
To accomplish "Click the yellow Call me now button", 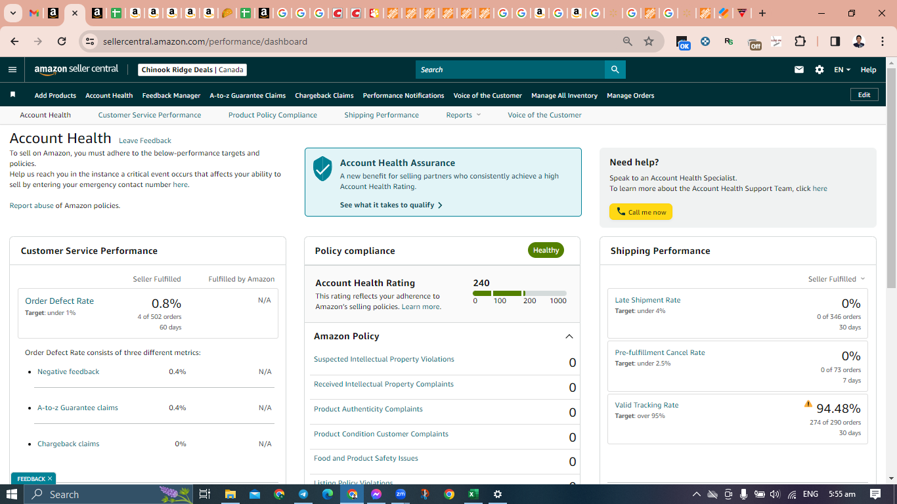I will (641, 212).
